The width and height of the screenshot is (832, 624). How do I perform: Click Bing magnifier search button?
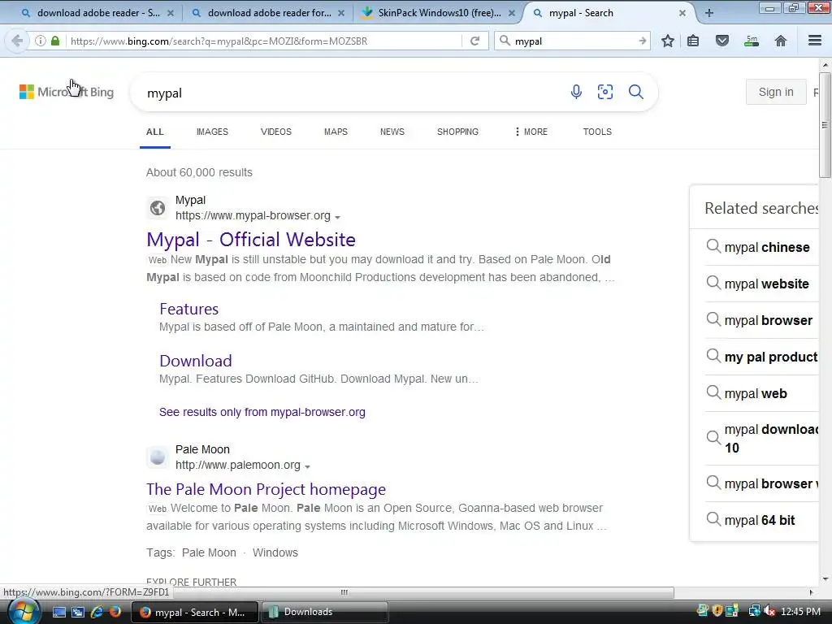point(636,92)
